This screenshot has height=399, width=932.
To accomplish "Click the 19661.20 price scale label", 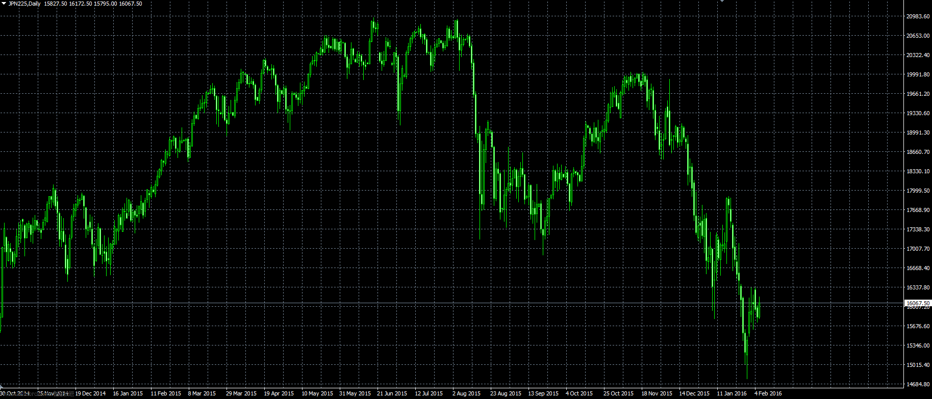I will 918,94.
